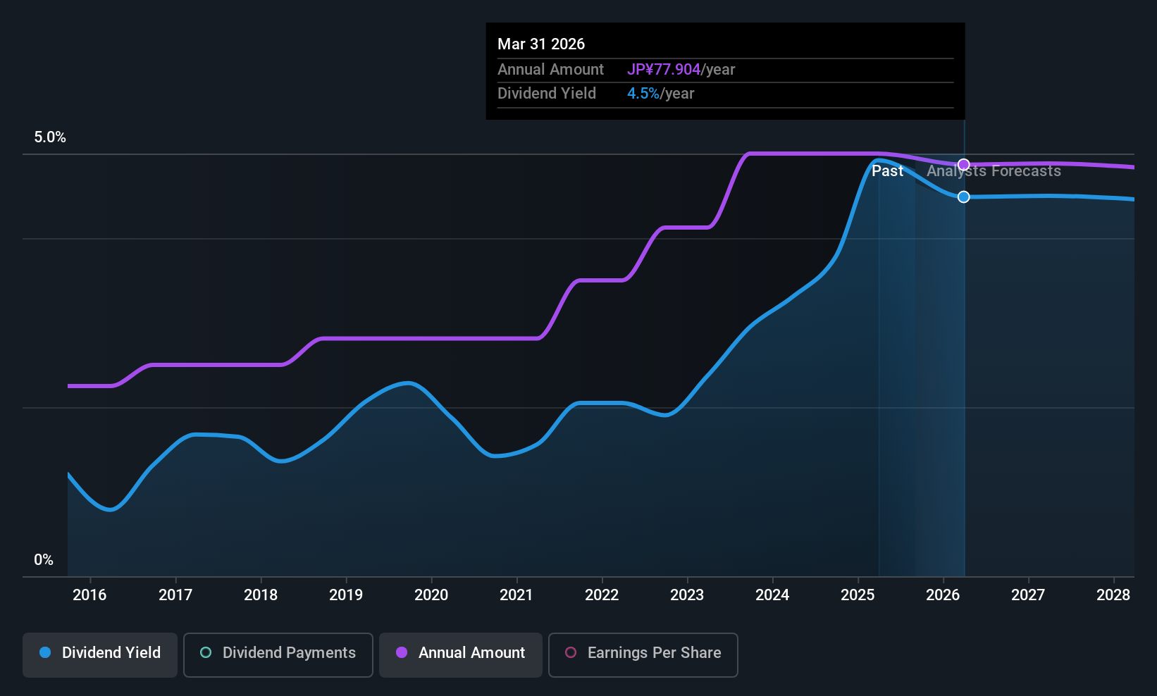Click the Mar 31 2026 tooltip date

click(x=541, y=44)
